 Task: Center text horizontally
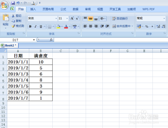[90, 26]
